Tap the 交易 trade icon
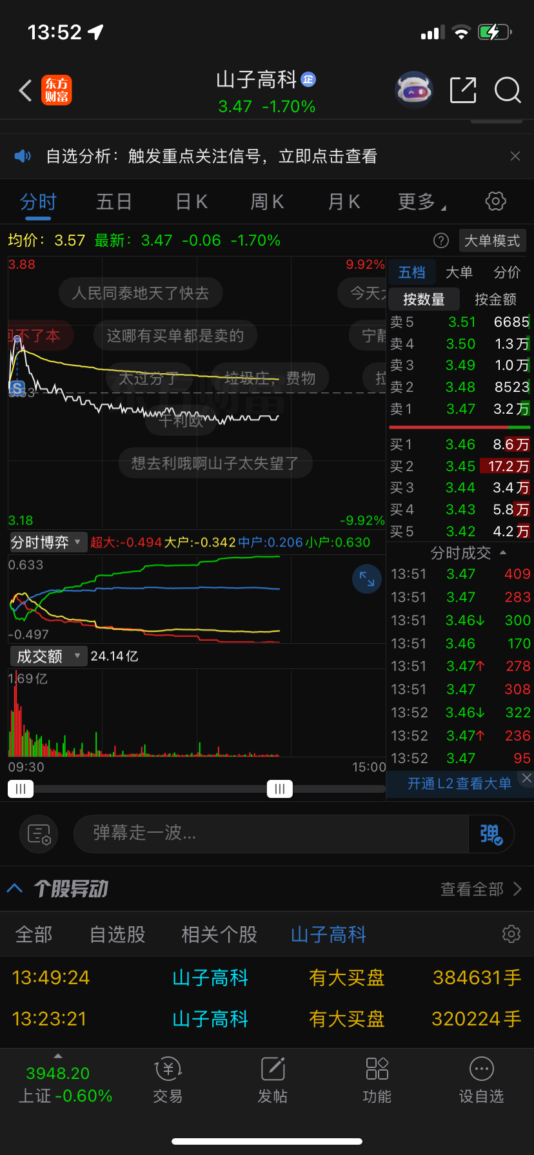Image resolution: width=534 pixels, height=1155 pixels. pyautogui.click(x=168, y=1081)
